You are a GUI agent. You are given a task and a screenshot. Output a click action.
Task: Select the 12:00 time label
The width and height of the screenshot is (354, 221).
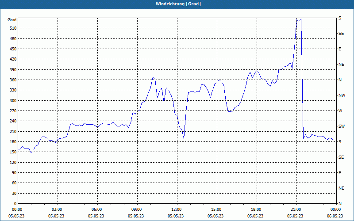(177, 210)
